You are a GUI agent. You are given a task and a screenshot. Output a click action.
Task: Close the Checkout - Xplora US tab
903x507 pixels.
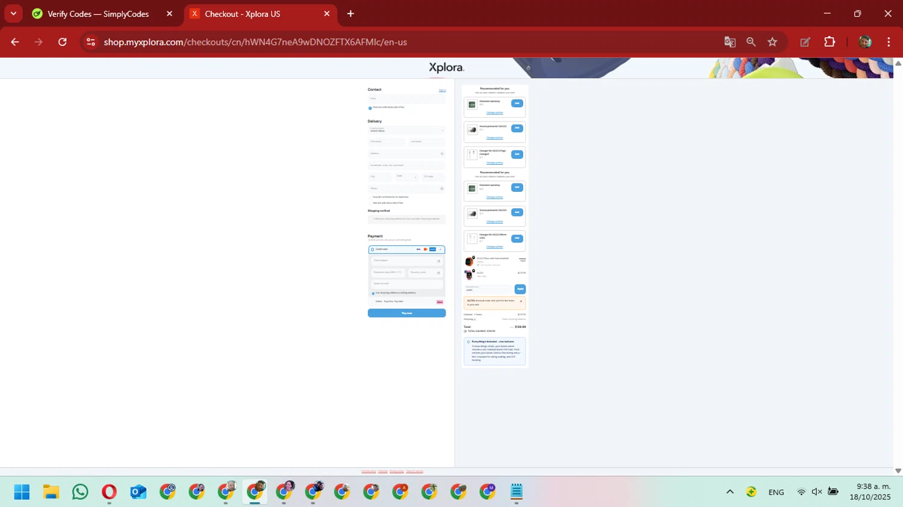tap(327, 14)
